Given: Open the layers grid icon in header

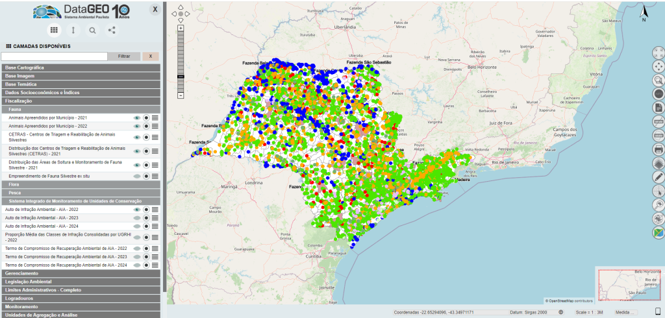Looking at the screenshot, I should tap(54, 30).
